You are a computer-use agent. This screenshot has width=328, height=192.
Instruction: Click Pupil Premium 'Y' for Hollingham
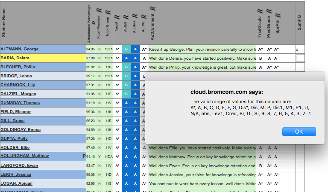click(x=100, y=157)
